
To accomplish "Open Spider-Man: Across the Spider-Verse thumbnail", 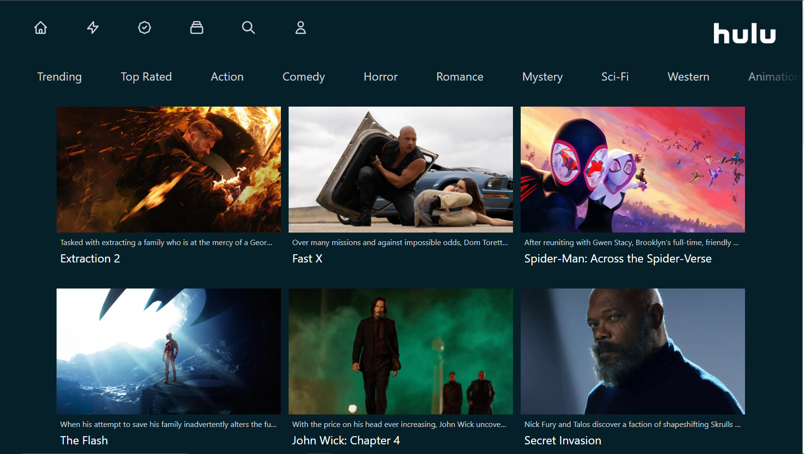I will click(x=633, y=169).
